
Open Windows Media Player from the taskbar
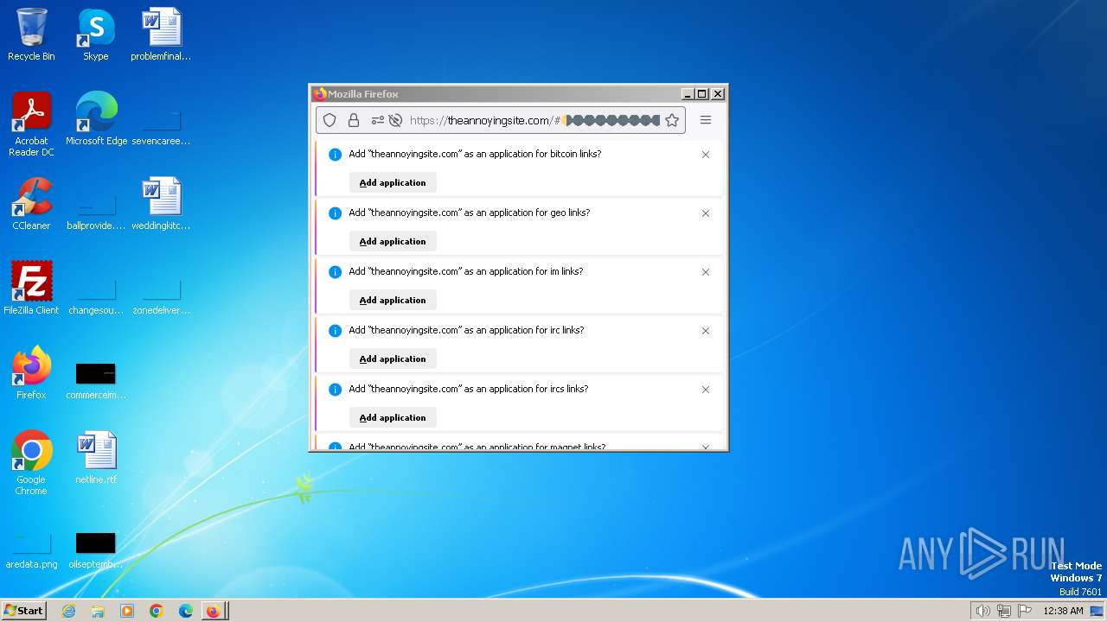pos(127,611)
